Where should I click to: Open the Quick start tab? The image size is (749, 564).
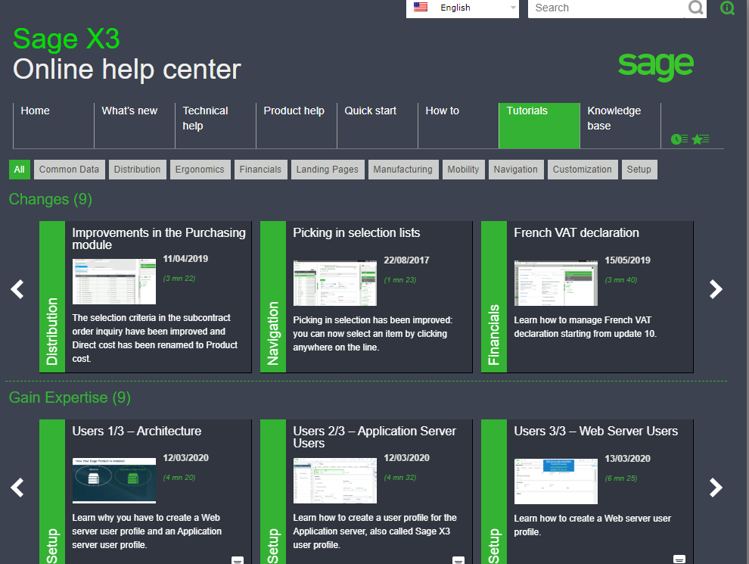[x=378, y=126]
